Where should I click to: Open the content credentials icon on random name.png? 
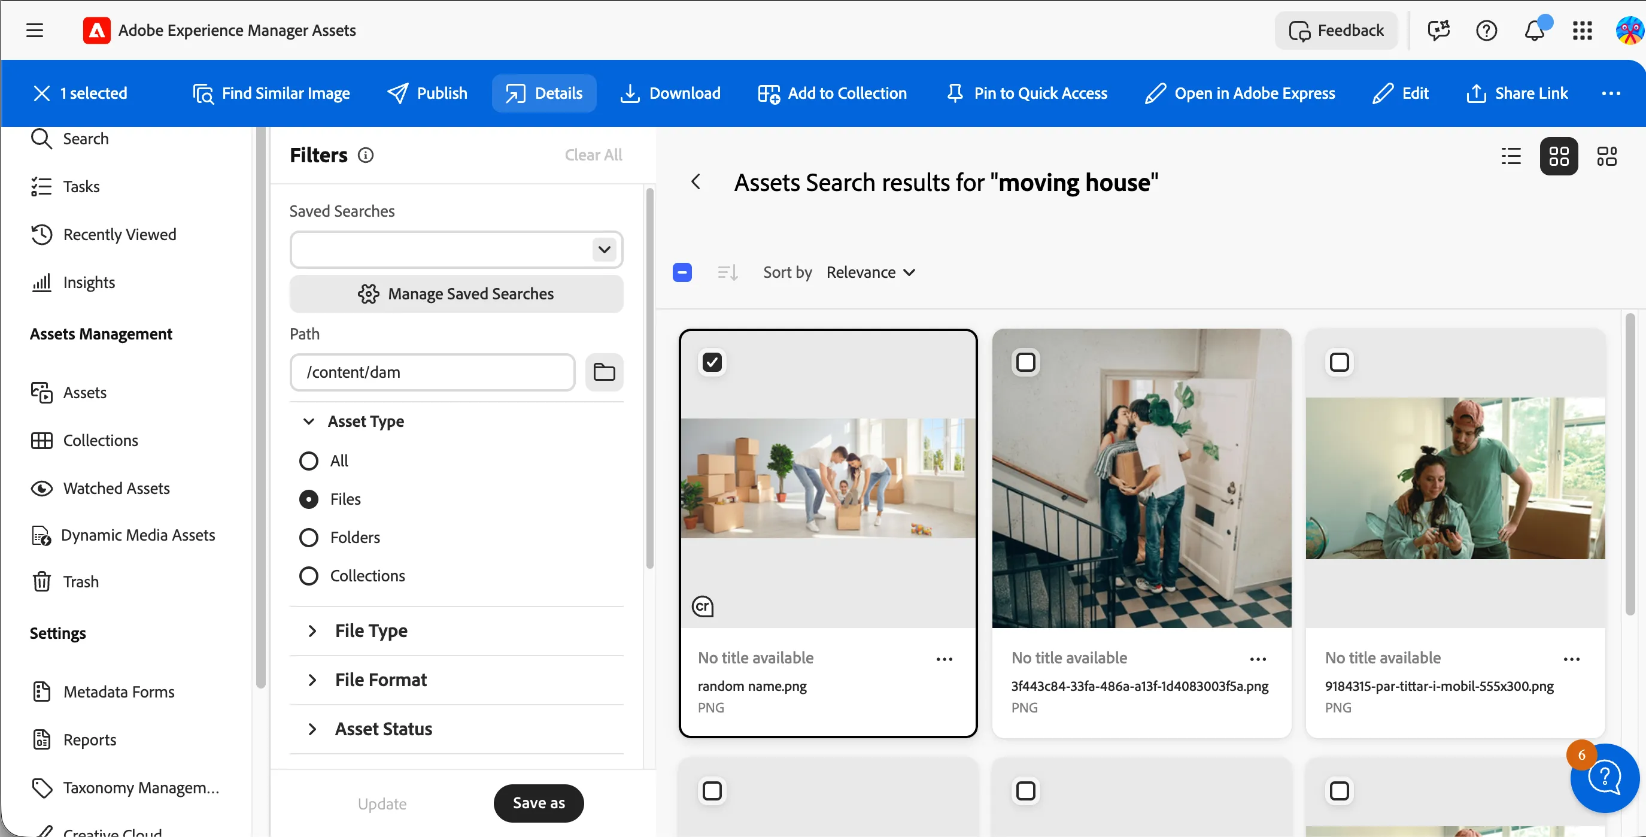(703, 606)
